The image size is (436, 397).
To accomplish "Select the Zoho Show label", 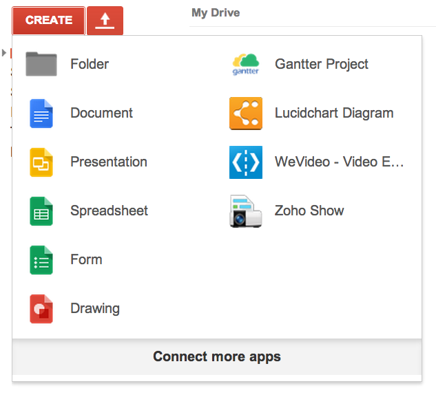I will pyautogui.click(x=309, y=211).
